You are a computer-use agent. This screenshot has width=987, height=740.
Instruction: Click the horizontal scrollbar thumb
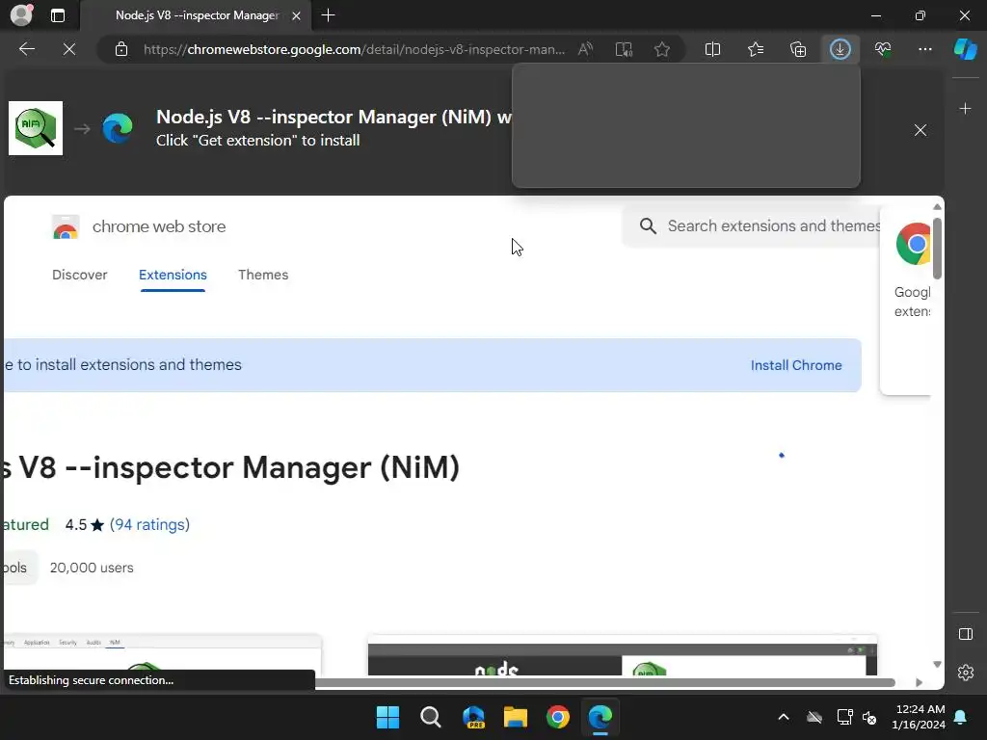605,683
